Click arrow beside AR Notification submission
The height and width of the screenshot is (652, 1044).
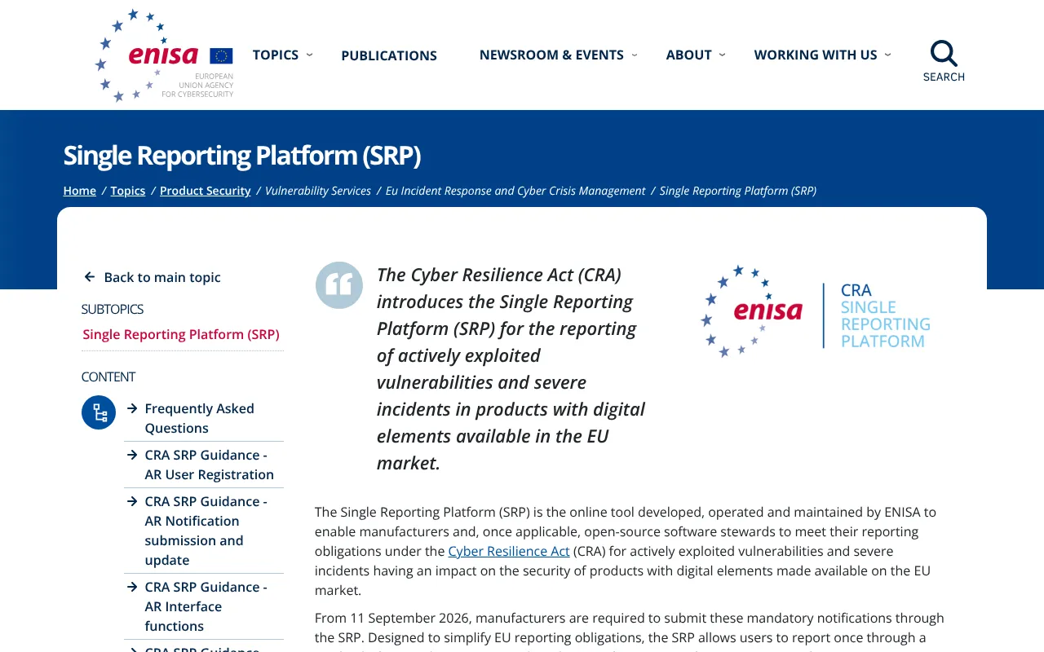[132, 501]
